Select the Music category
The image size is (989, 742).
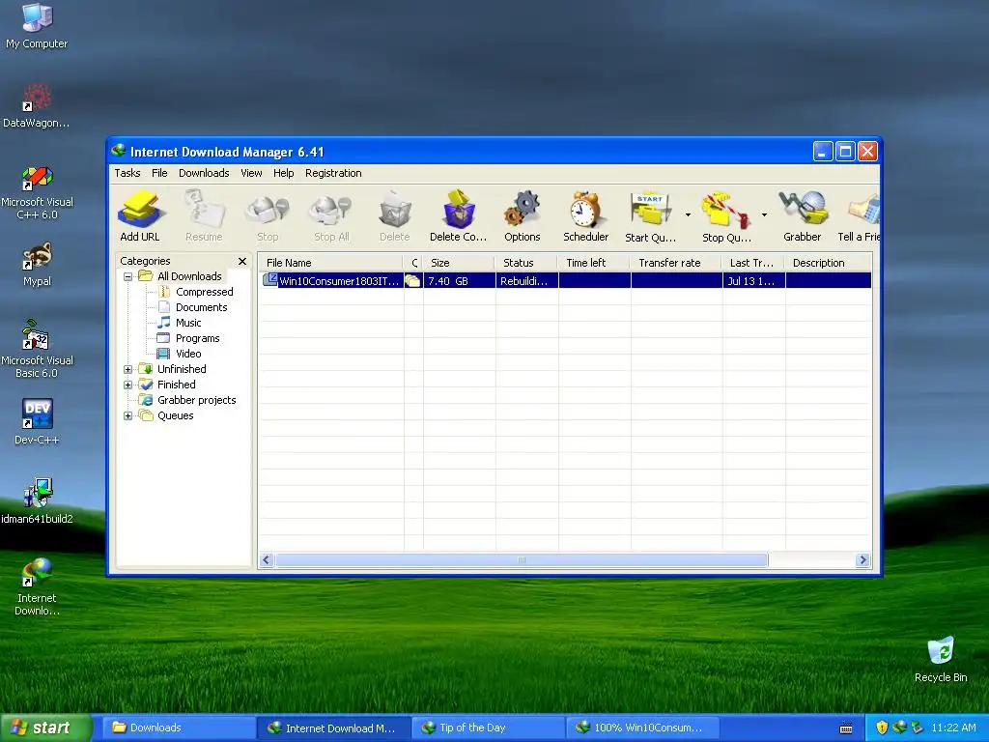pos(188,323)
